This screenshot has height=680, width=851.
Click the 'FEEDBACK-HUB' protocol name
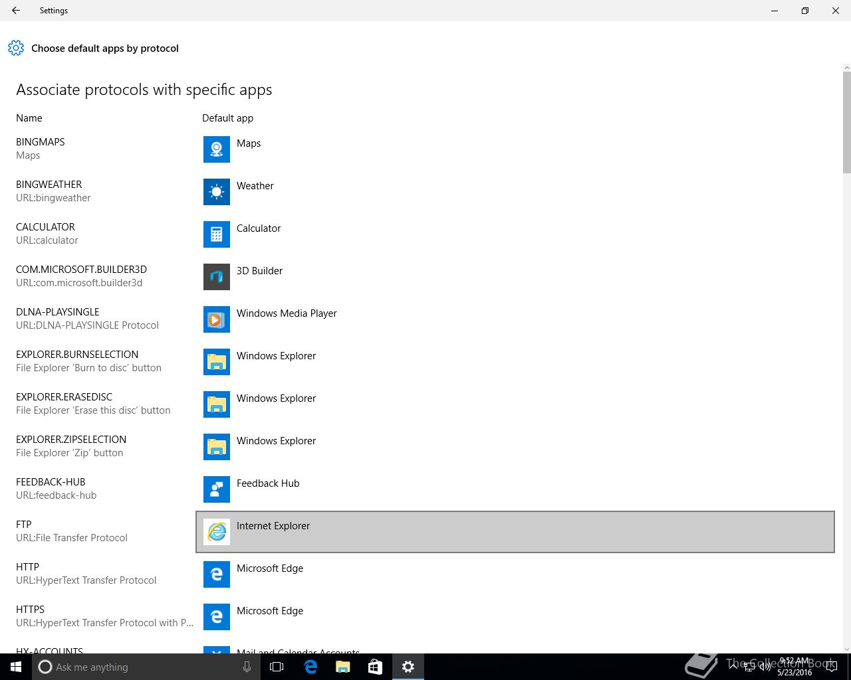[x=51, y=482]
